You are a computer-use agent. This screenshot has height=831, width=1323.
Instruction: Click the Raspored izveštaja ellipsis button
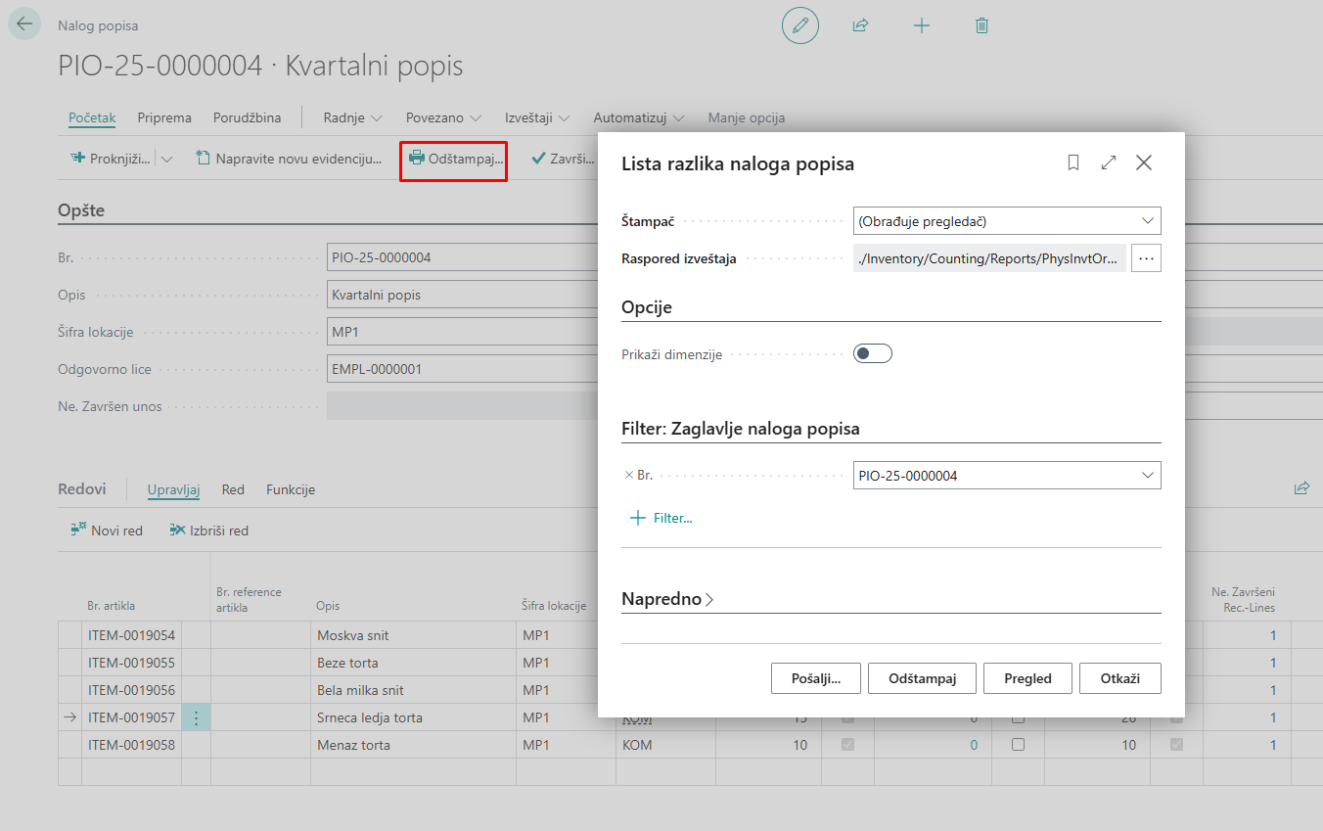click(x=1146, y=258)
